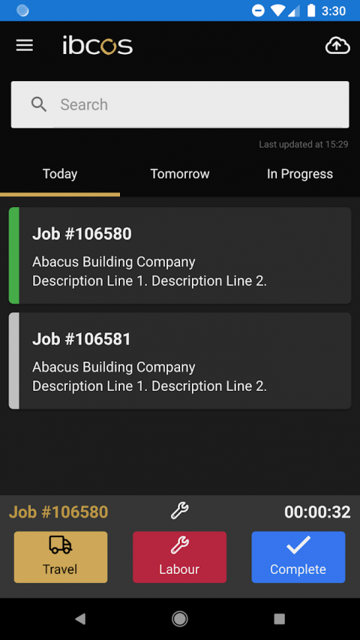Open the Job #106581 card
This screenshot has width=360, height=640.
coord(180,361)
